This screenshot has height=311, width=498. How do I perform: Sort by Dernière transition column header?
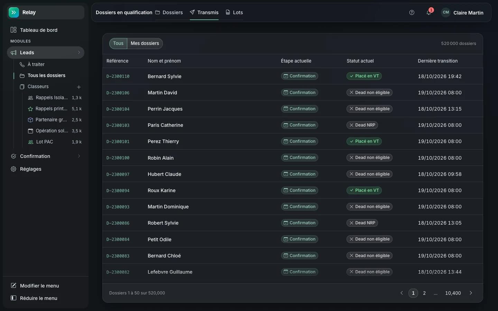[437, 61]
